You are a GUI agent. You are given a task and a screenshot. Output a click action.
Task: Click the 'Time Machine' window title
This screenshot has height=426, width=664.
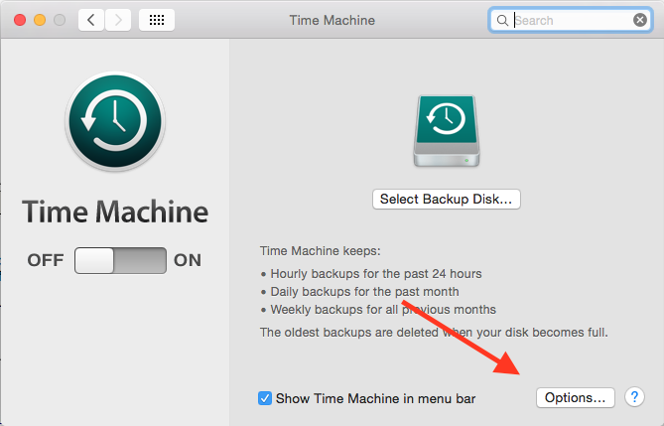coord(332,20)
